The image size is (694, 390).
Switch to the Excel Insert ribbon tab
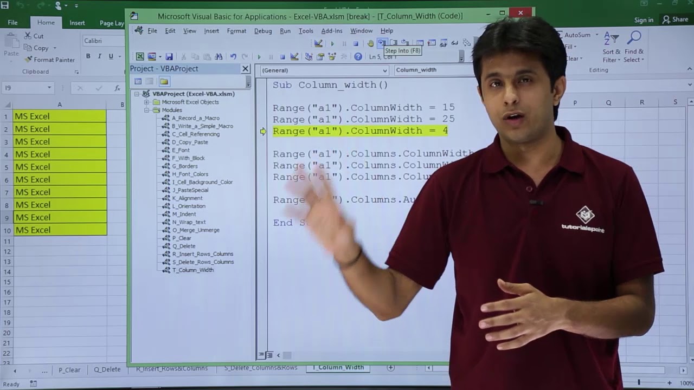(x=77, y=23)
